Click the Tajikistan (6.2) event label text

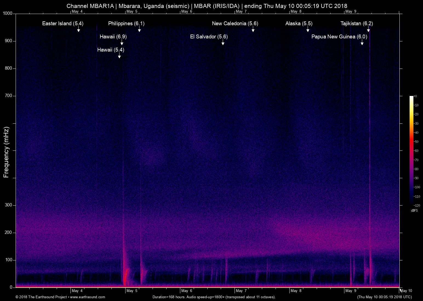356,24
